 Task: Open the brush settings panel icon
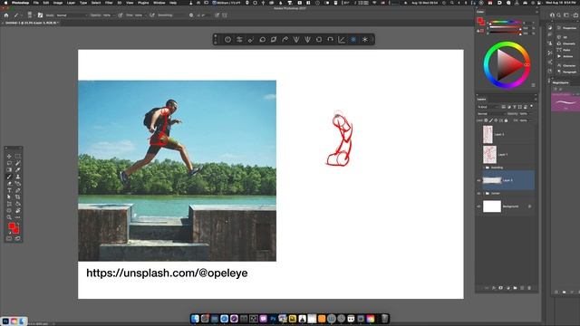40,15
